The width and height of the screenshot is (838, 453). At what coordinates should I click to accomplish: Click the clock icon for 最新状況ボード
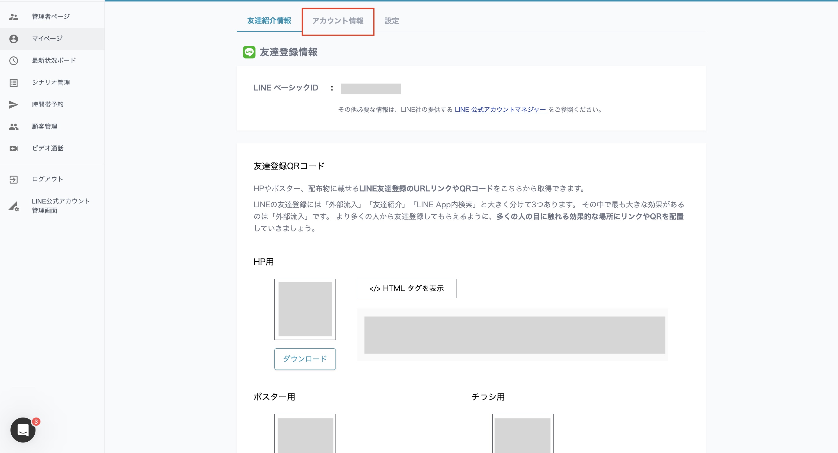click(x=14, y=61)
